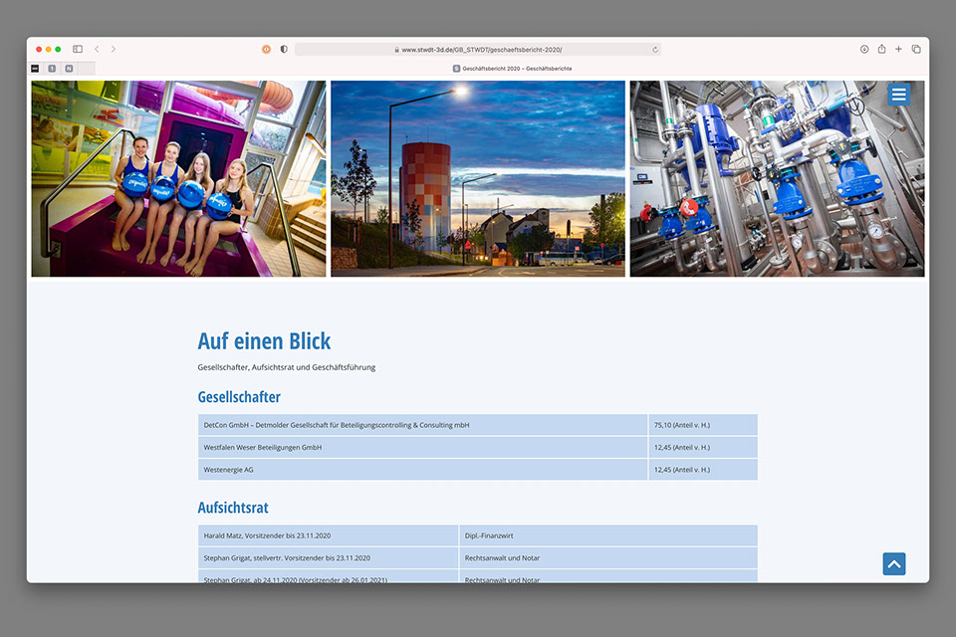The width and height of the screenshot is (956, 637).
Task: Open a new tab with plus icon
Action: pos(898,49)
